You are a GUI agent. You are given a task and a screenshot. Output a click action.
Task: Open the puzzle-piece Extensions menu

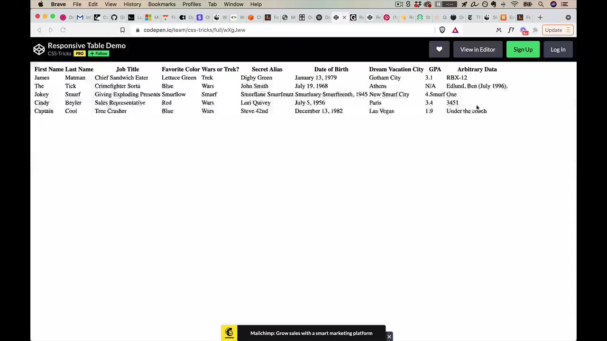535,30
